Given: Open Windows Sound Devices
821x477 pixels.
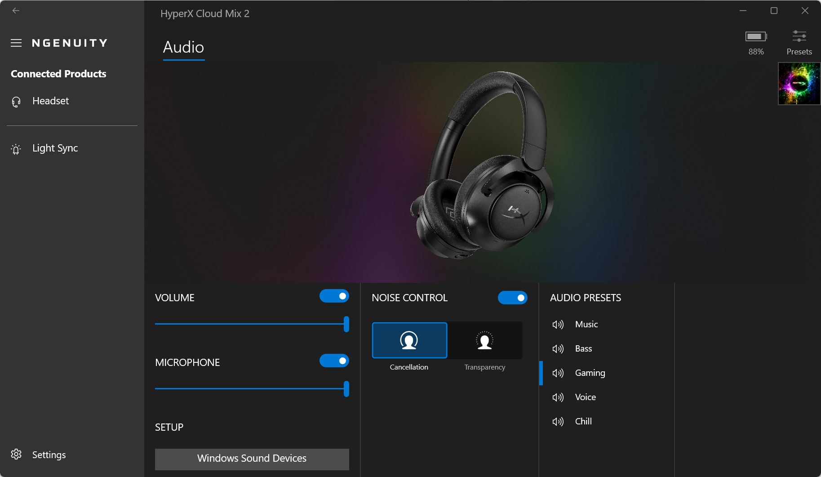Looking at the screenshot, I should (252, 459).
